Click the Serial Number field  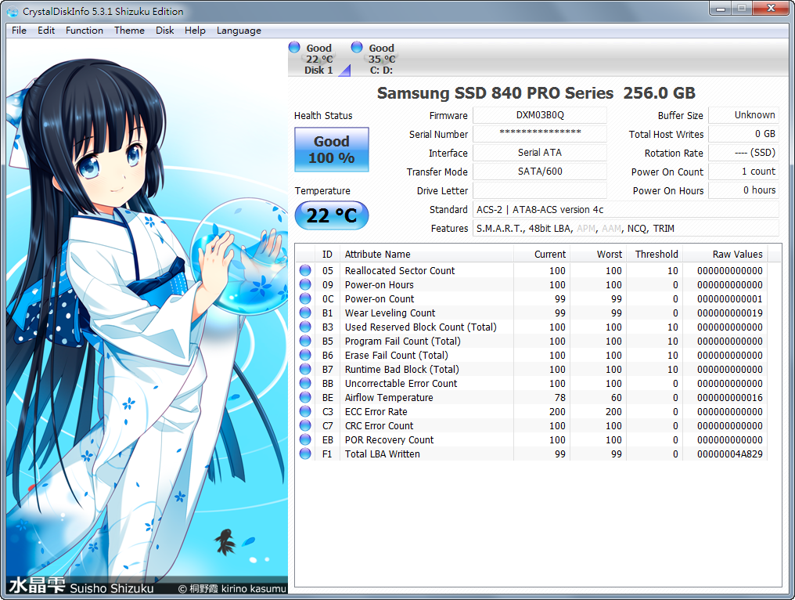539,134
